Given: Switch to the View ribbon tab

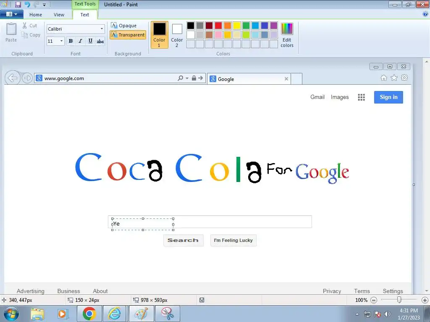Looking at the screenshot, I should pyautogui.click(x=59, y=15).
